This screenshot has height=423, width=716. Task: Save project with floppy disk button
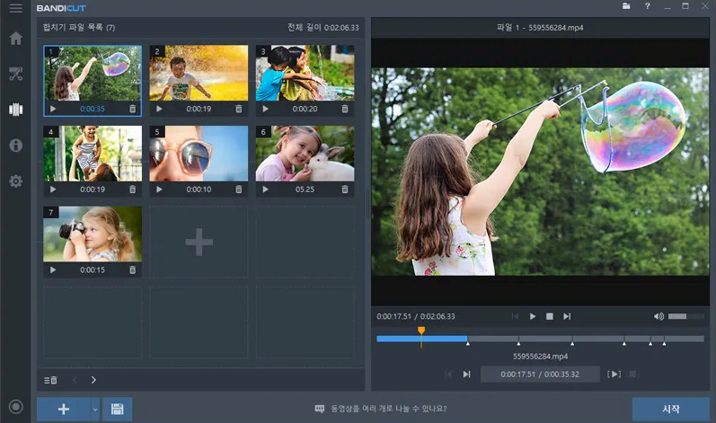118,409
